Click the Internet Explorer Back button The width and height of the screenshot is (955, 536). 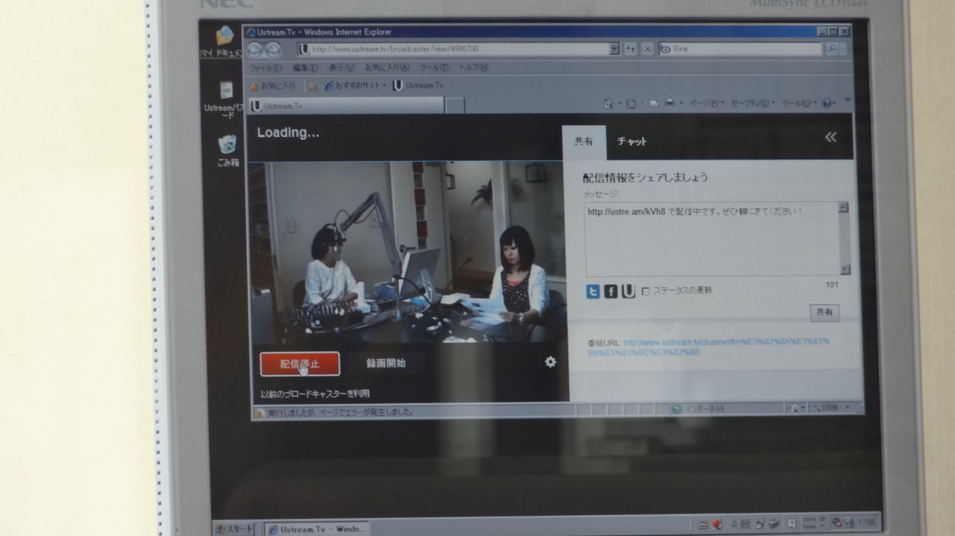point(255,49)
